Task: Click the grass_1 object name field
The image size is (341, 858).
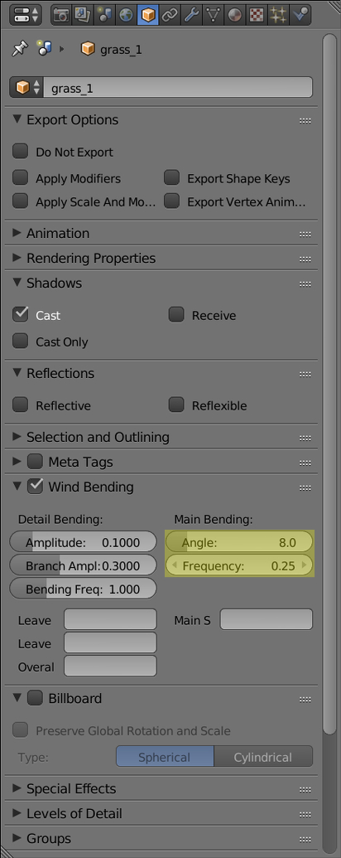Action: 178,88
